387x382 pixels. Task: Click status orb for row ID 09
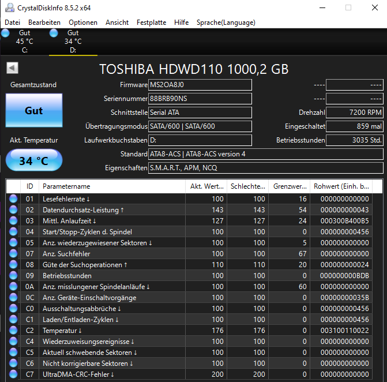click(x=13, y=276)
